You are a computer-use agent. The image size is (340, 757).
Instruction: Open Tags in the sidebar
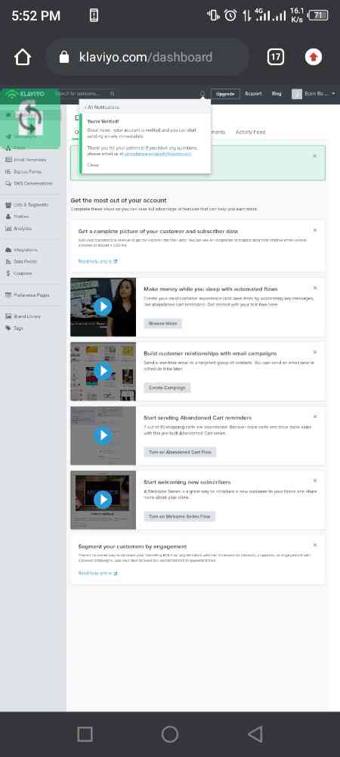coord(14,329)
